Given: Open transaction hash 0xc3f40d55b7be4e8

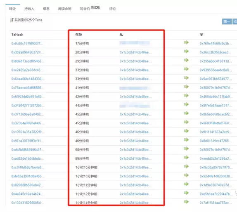Looking at the screenshot, I should pyautogui.click(x=28, y=168).
